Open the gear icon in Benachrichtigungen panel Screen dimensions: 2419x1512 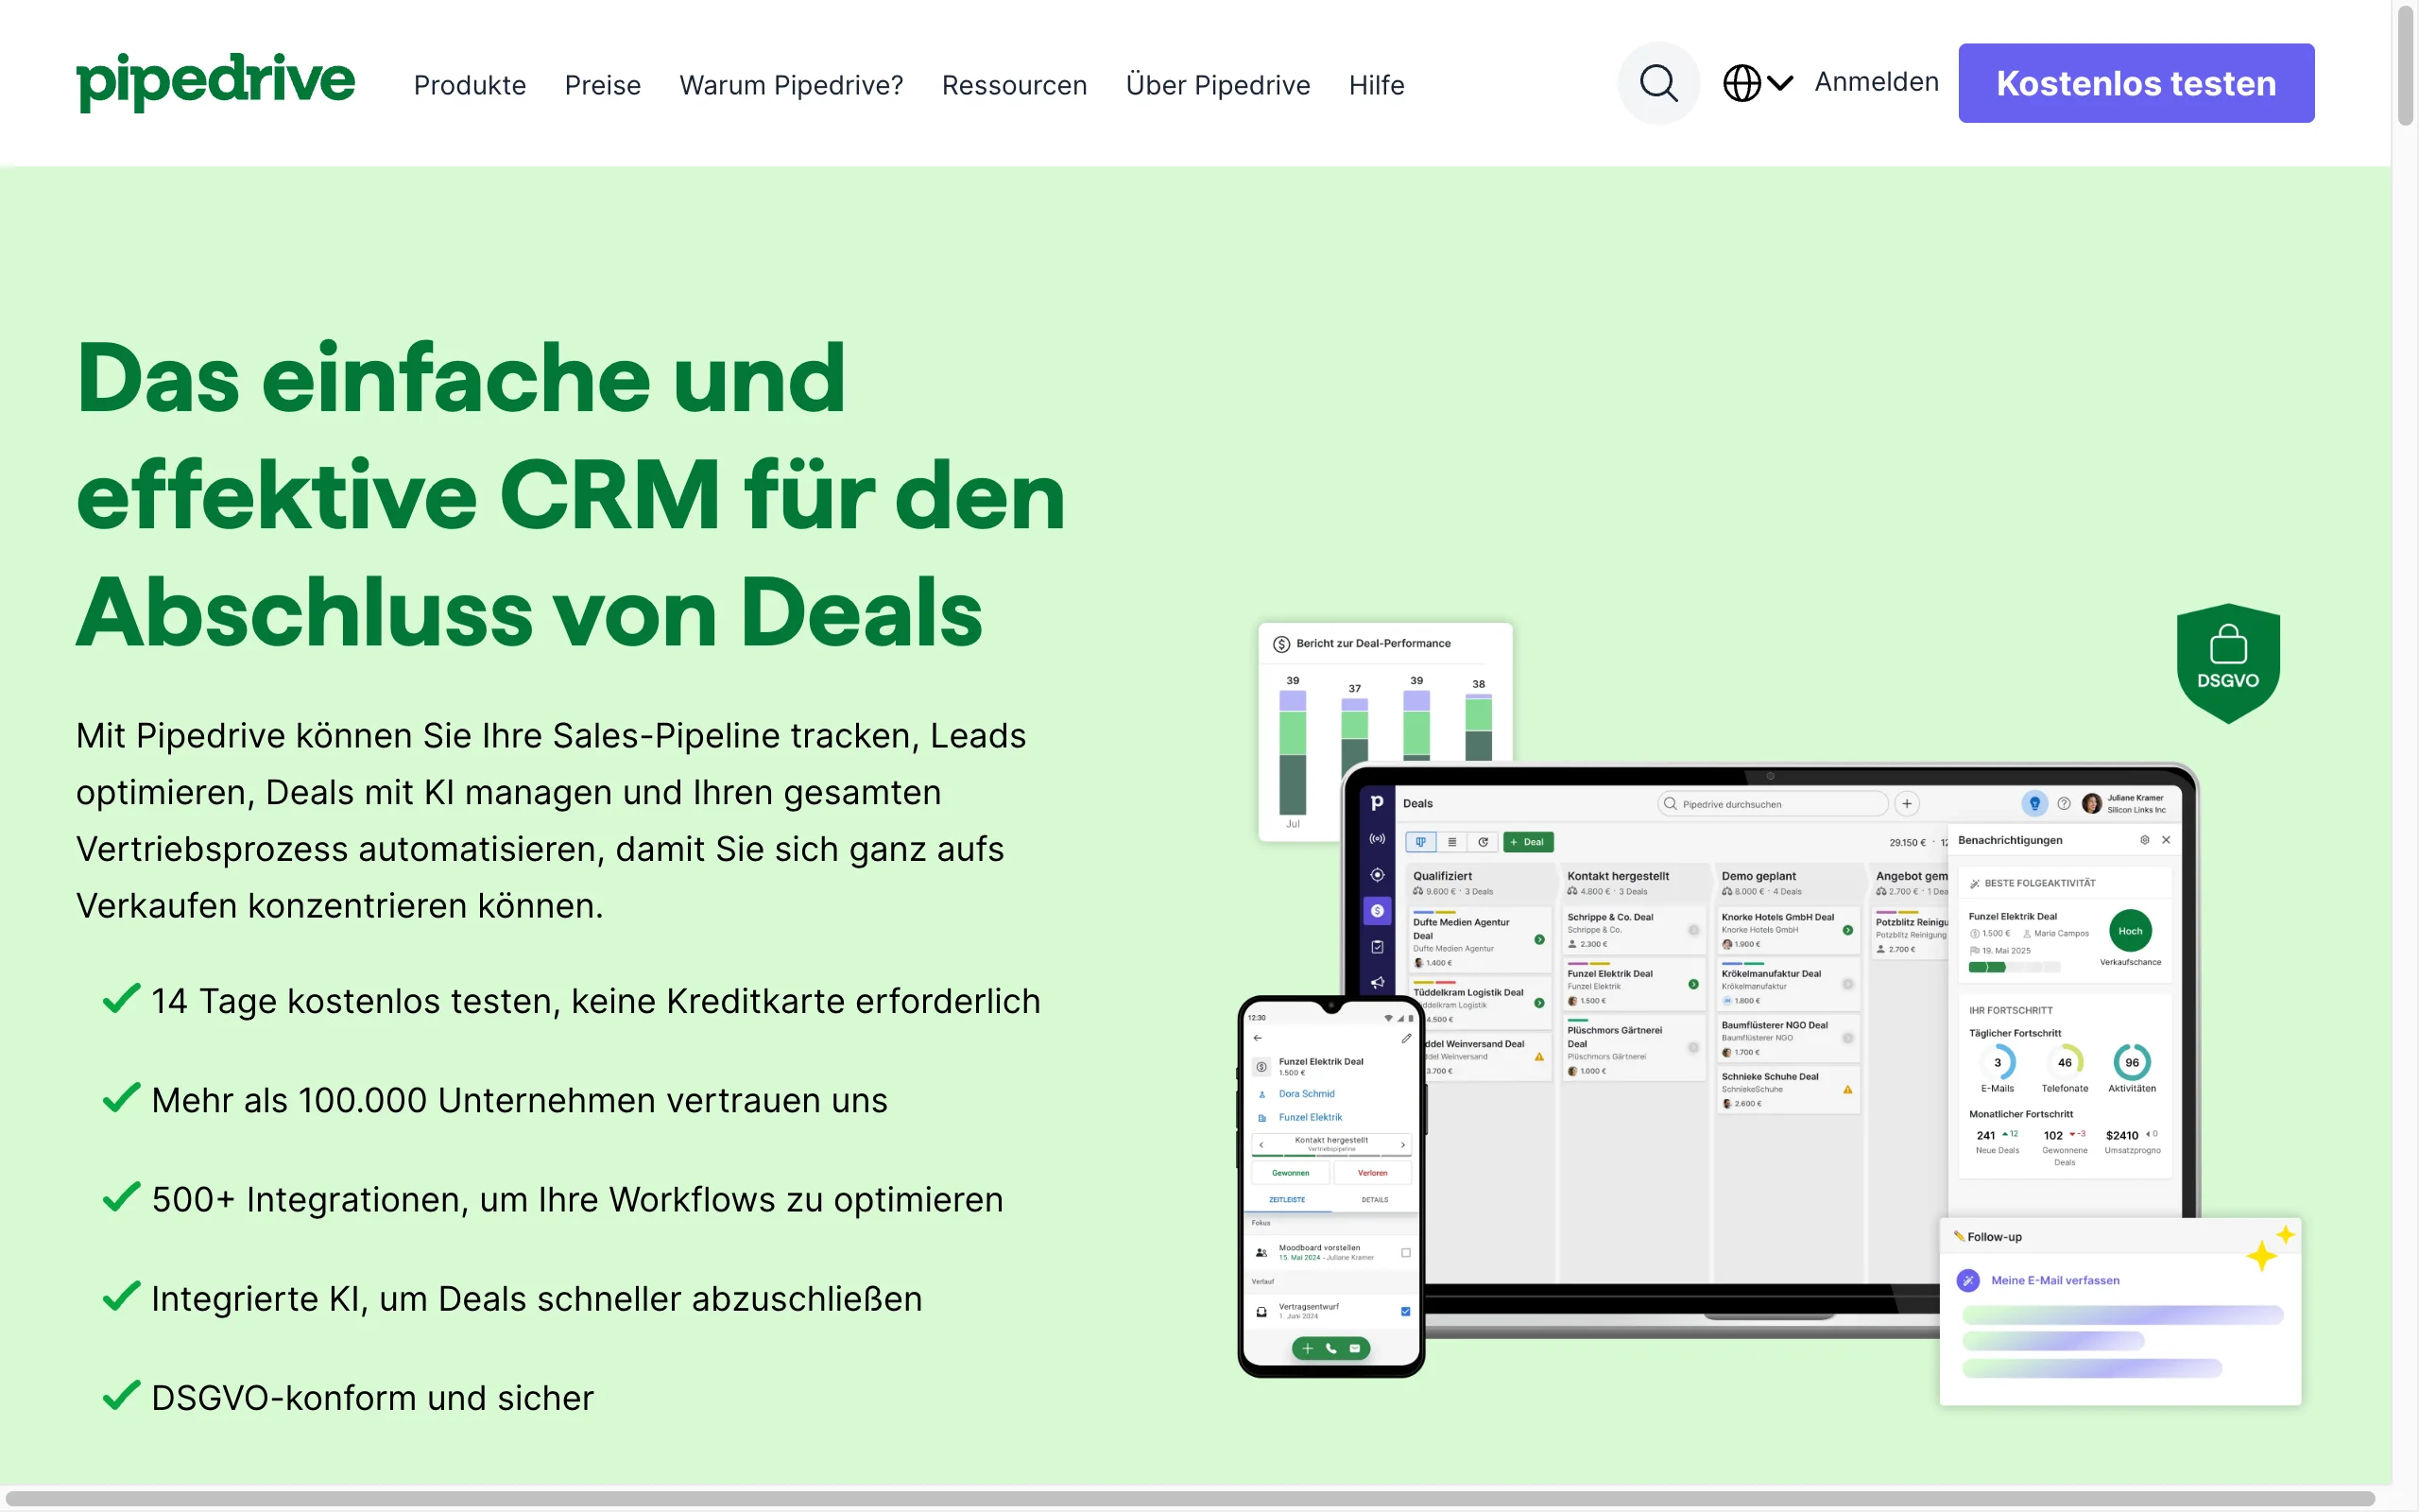[x=2144, y=840]
